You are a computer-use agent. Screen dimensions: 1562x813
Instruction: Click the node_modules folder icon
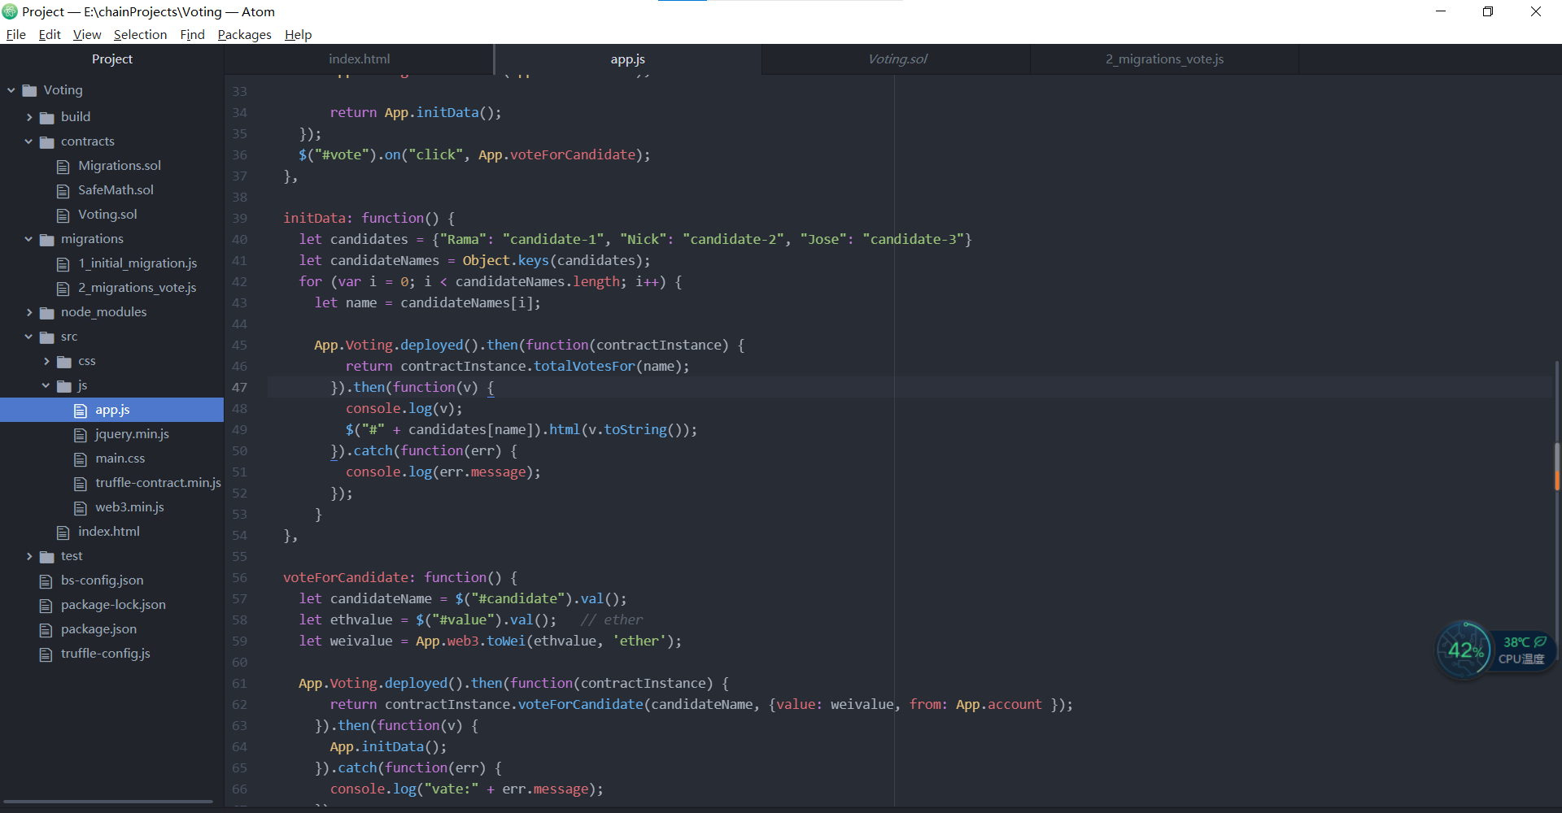pyautogui.click(x=47, y=312)
